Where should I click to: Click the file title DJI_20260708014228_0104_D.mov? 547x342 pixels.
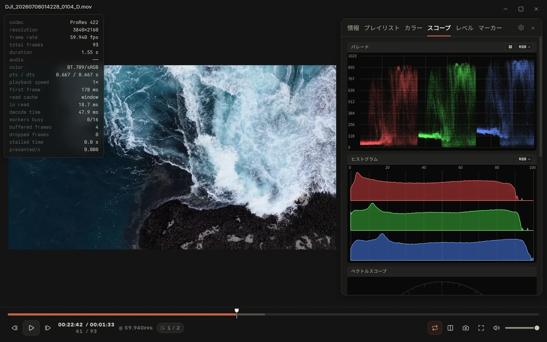pyautogui.click(x=48, y=7)
